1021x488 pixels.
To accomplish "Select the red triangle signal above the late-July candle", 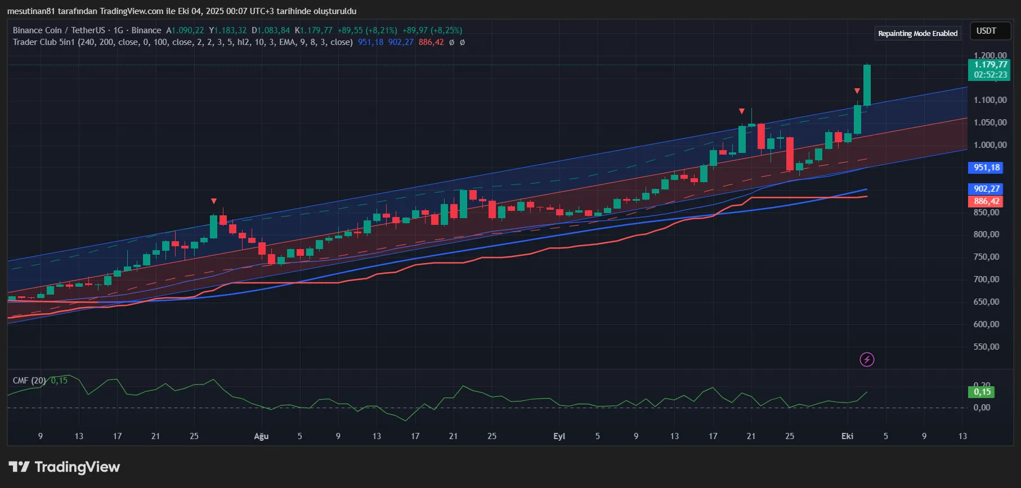I will 214,201.
